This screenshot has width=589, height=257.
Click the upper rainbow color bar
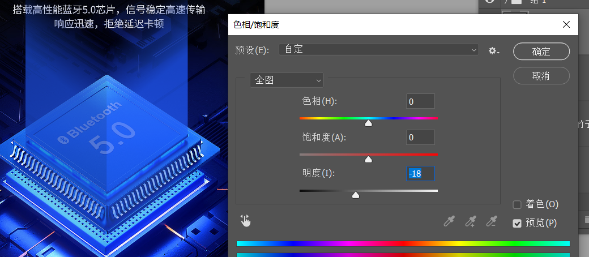[x=403, y=244]
